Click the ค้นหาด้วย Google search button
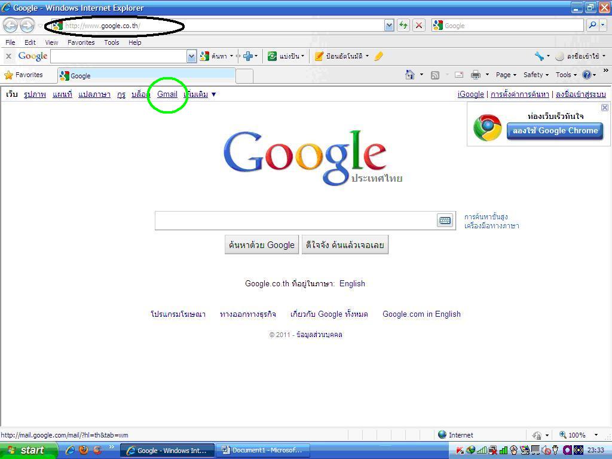This screenshot has width=612, height=459. tap(262, 244)
